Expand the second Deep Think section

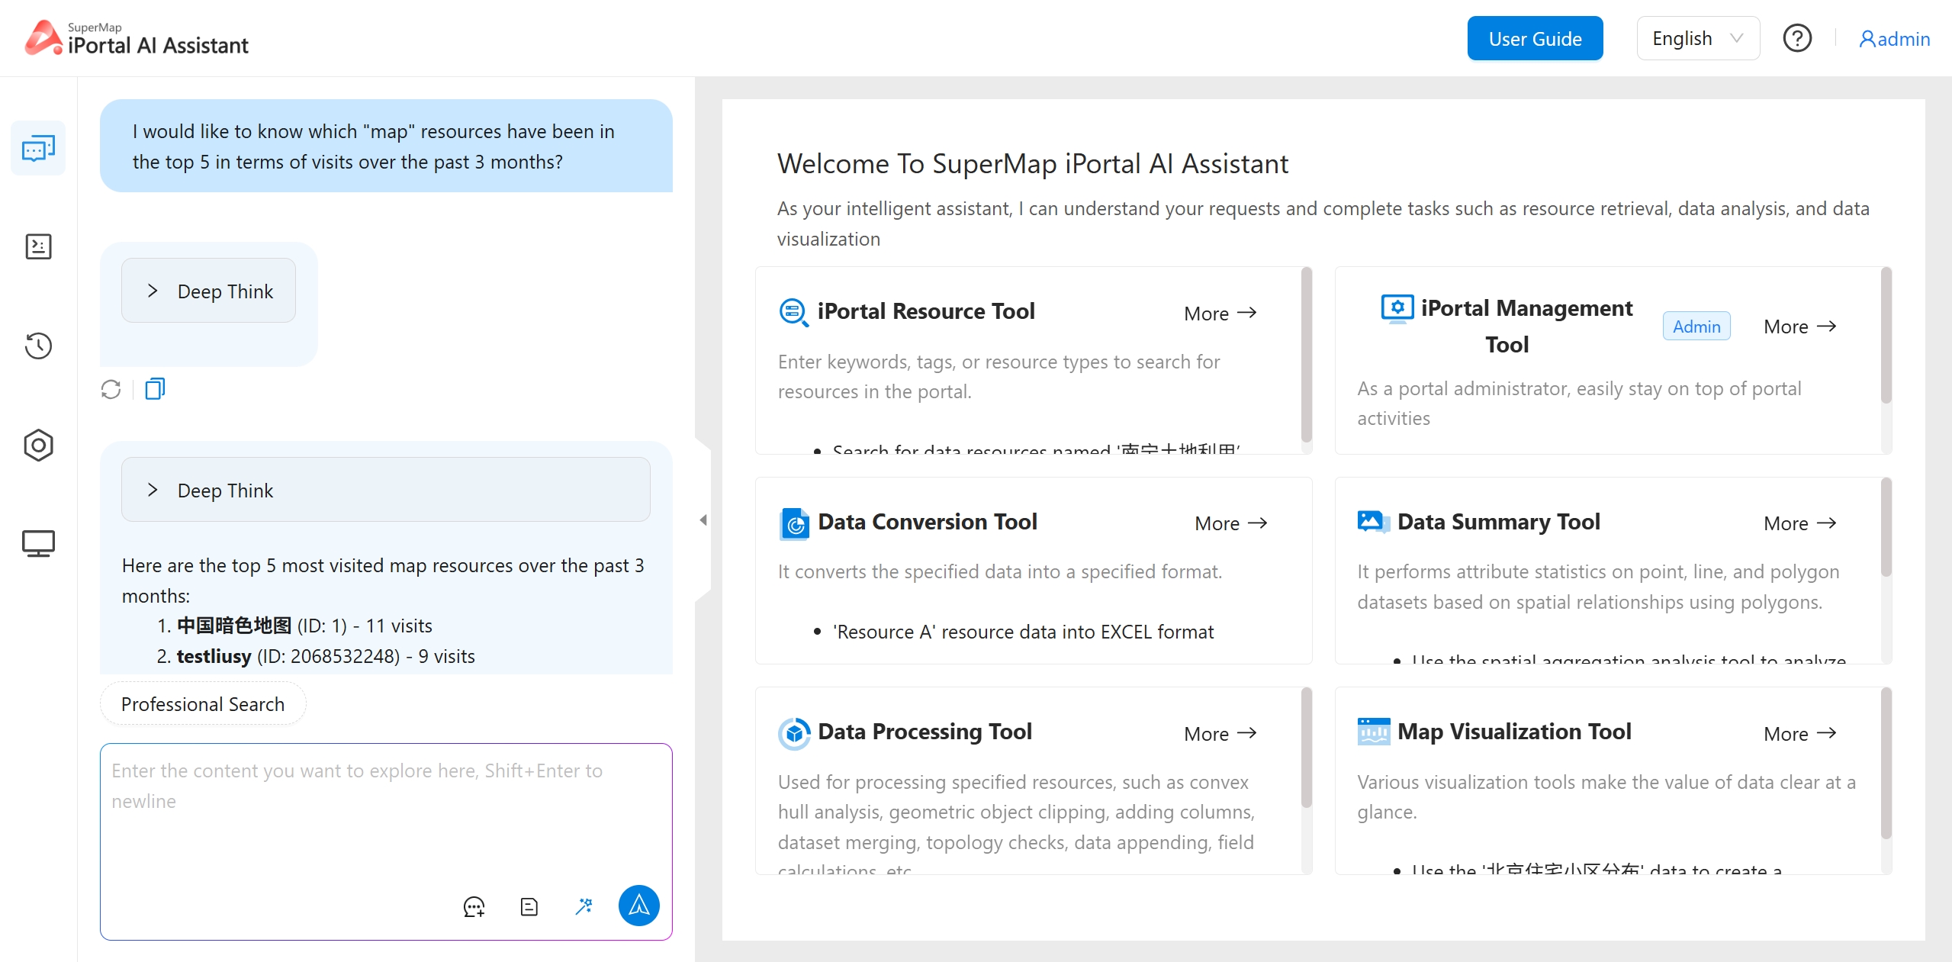tap(386, 490)
